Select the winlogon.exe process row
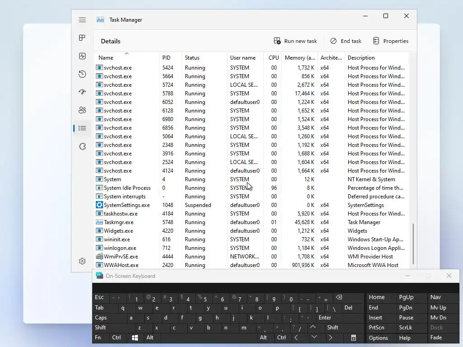Viewport: 463px width, 347px height. coord(251,248)
